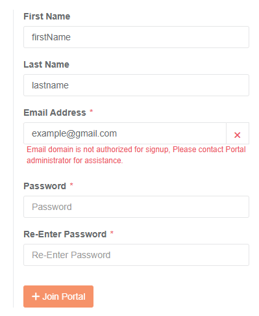Click the Email Address label text

tap(55, 112)
